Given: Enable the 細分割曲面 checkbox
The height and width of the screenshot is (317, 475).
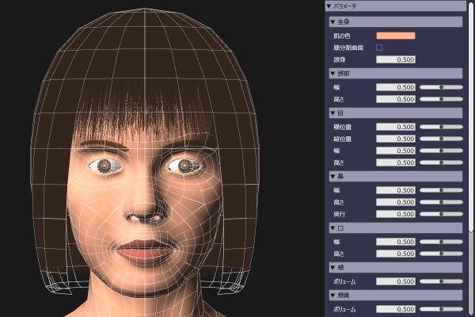Looking at the screenshot, I should [379, 48].
